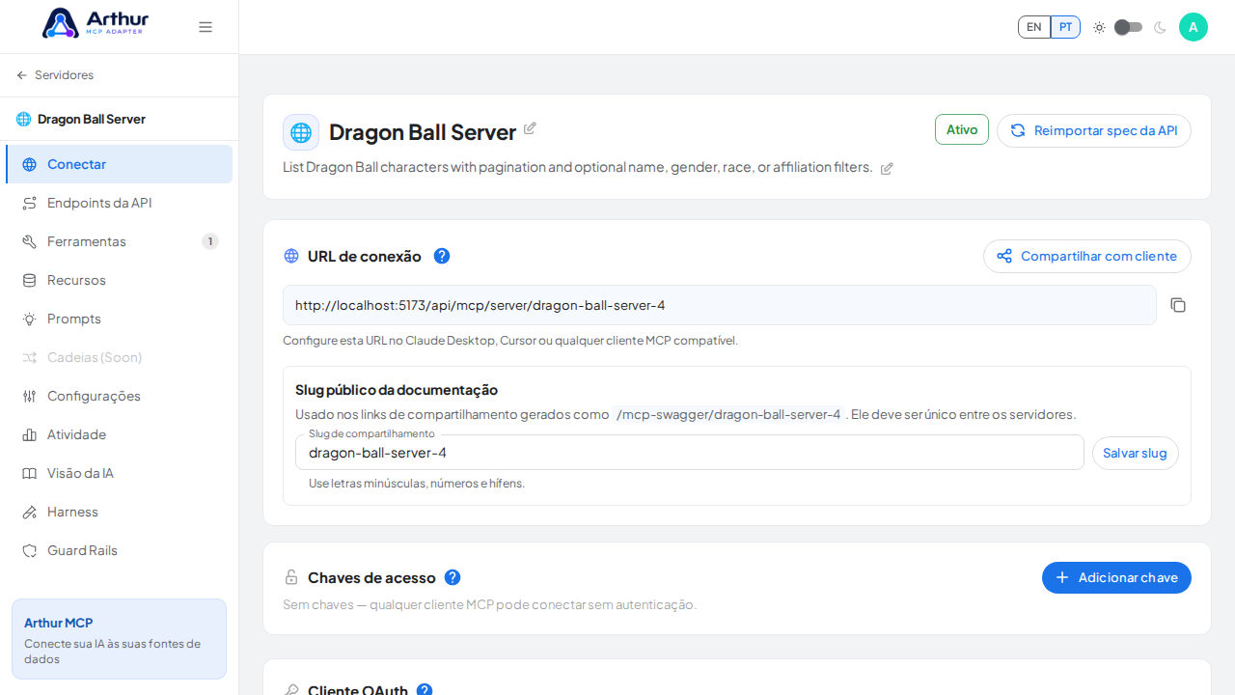Click the Ativo status badge

tap(962, 129)
